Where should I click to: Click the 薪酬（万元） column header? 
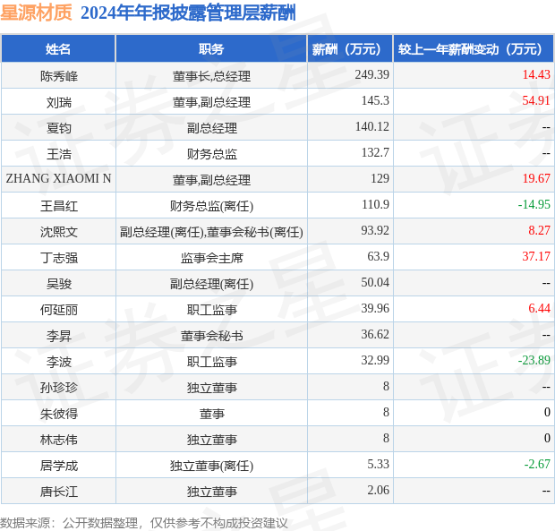350,49
